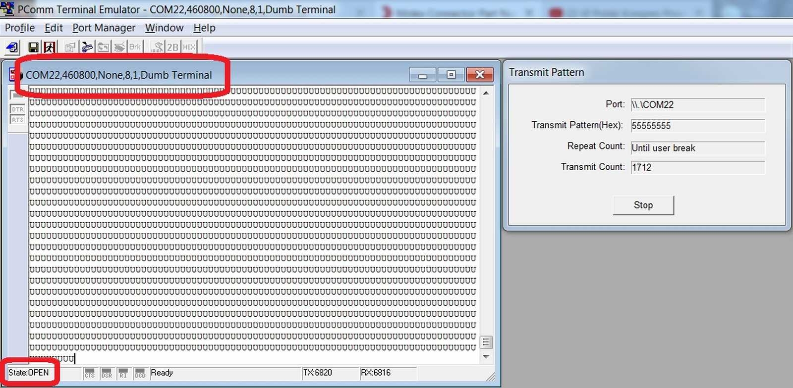Click the port properties toolbar icon

coord(70,48)
